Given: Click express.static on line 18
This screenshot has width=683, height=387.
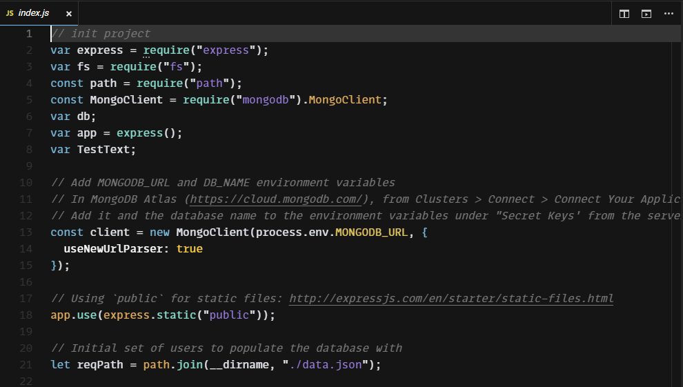Looking at the screenshot, I should tap(150, 315).
